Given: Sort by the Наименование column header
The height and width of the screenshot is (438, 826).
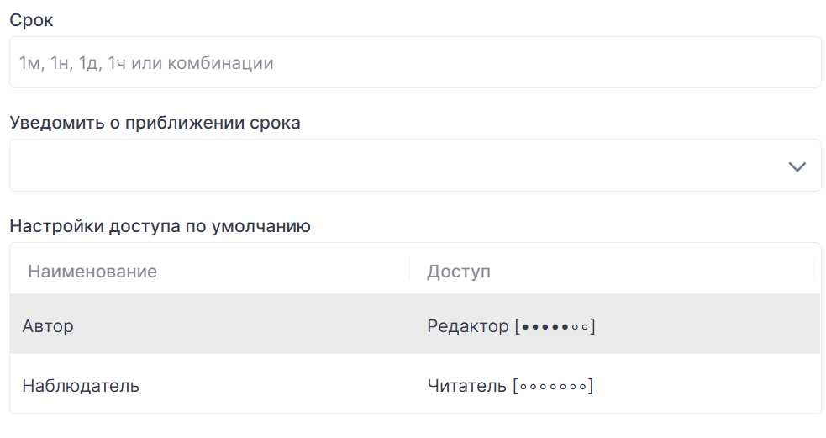Looking at the screenshot, I should pos(92,272).
